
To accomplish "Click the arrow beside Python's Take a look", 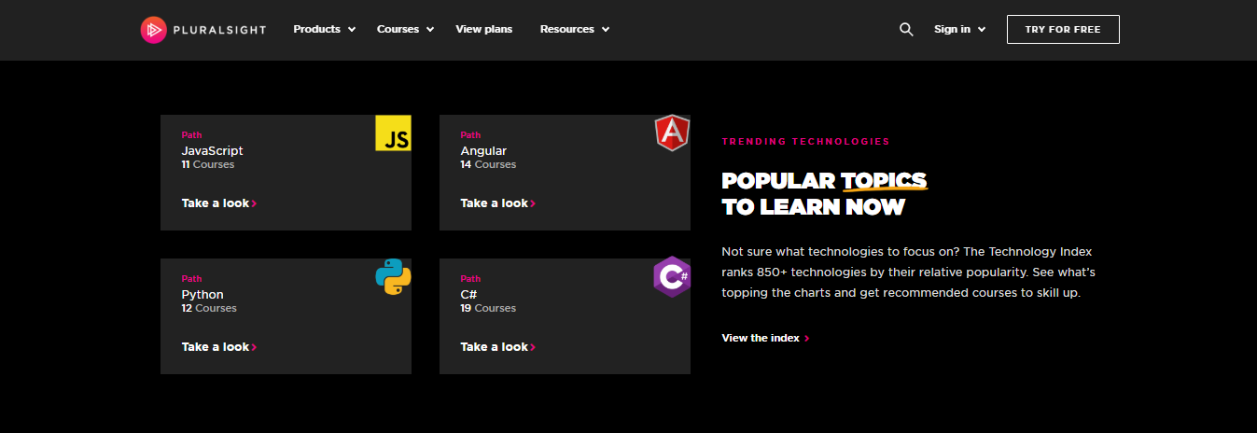I will (255, 347).
